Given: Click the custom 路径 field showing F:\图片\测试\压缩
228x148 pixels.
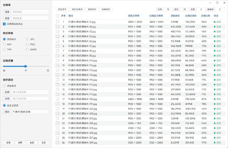Looking at the screenshot, I should tap(30, 112).
